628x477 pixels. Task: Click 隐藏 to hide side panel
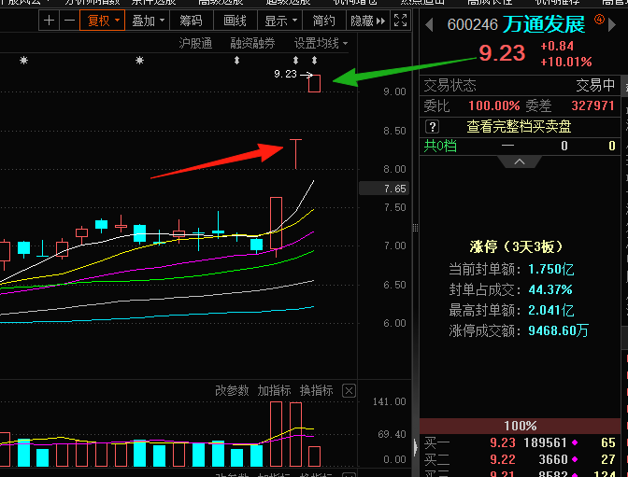(x=367, y=21)
